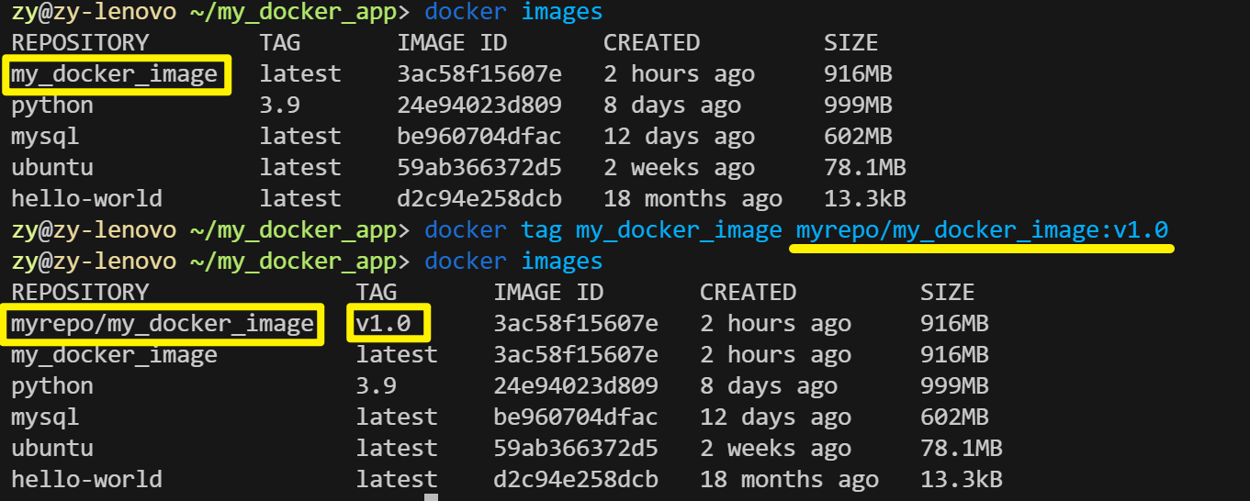This screenshot has width=1250, height=501.
Task: Click the first "docker images" command
Action: pos(513,12)
